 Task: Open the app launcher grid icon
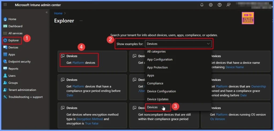tap(5, 5)
